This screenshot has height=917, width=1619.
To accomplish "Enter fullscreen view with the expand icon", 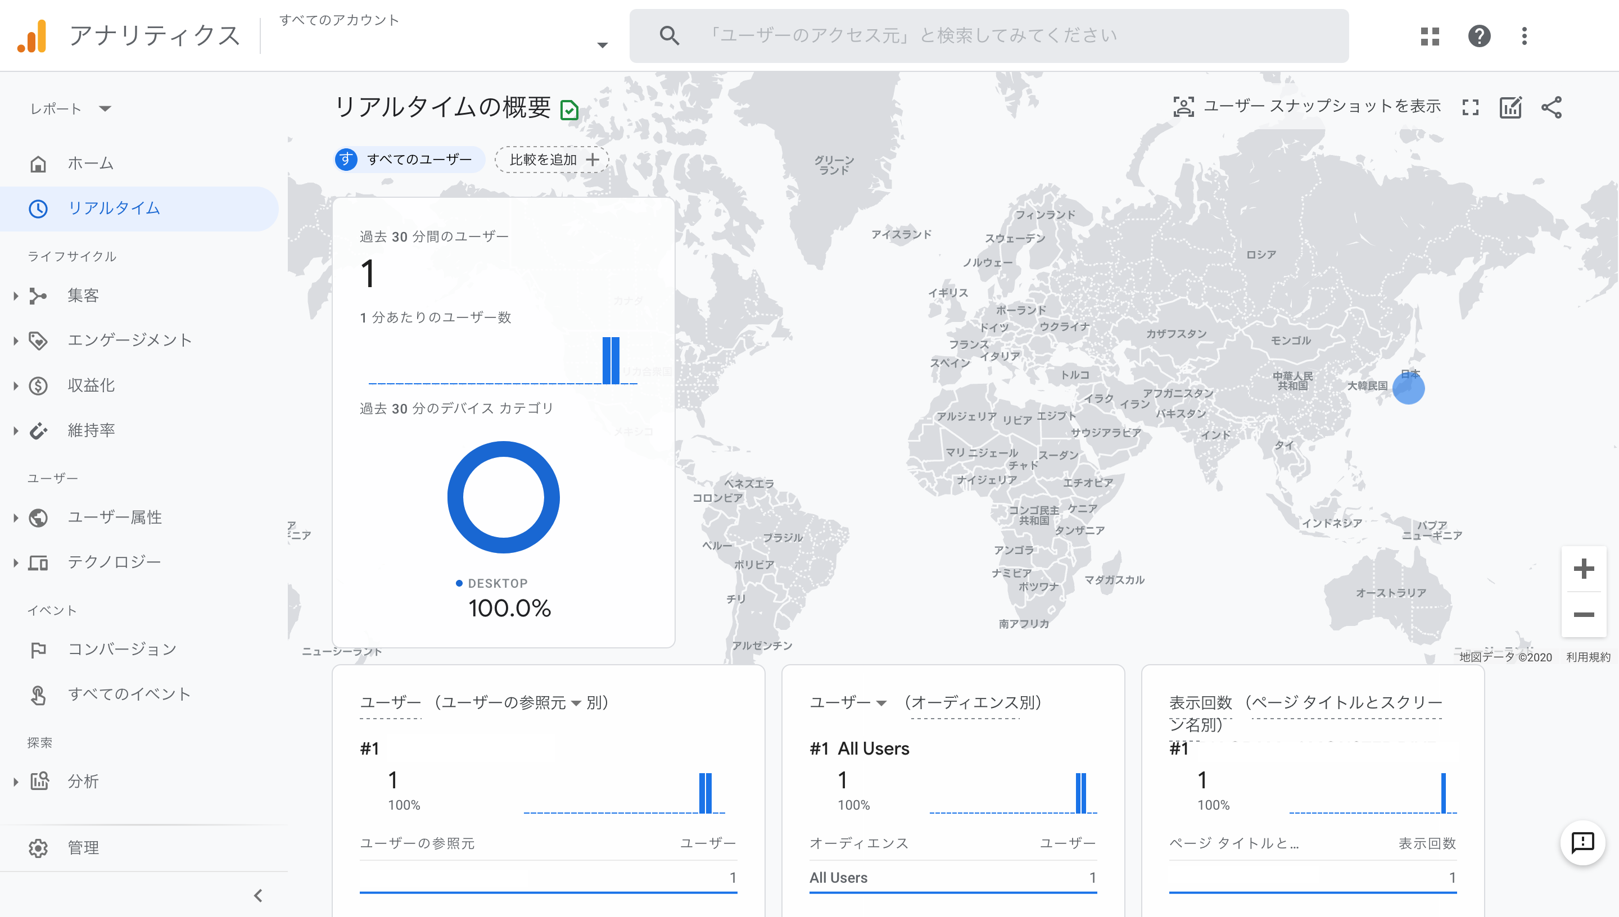I will (1471, 107).
